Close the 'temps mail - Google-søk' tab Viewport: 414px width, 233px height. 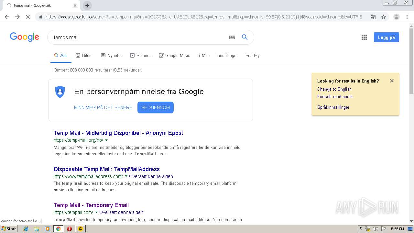[x=75, y=6]
